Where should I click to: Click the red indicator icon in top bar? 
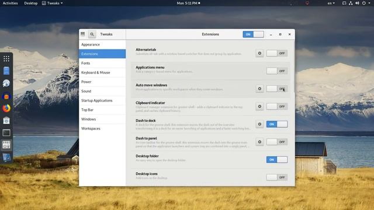point(307,3)
